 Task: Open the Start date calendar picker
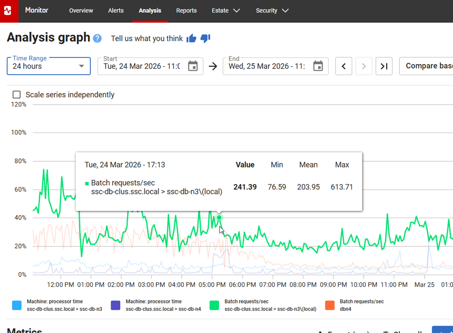pos(193,66)
